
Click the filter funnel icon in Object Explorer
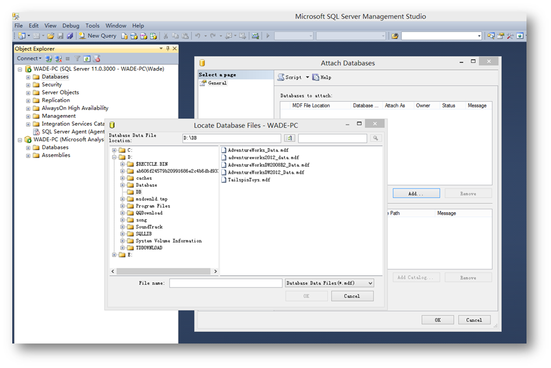click(77, 59)
